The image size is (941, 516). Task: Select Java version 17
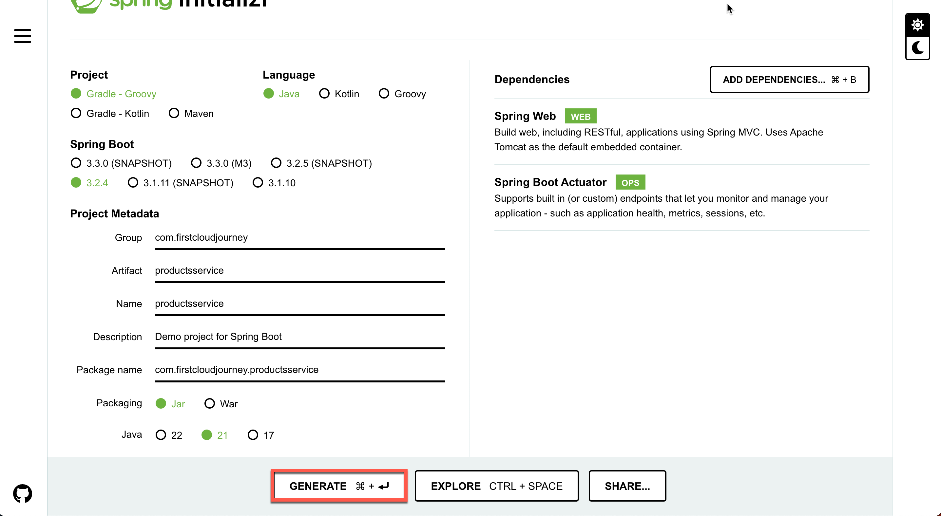[261, 435]
